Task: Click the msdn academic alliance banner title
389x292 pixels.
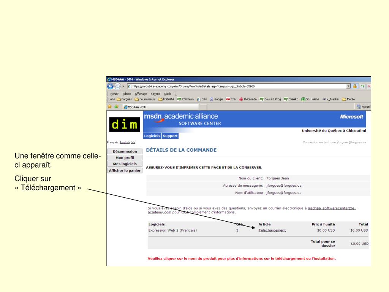Action: 181,116
